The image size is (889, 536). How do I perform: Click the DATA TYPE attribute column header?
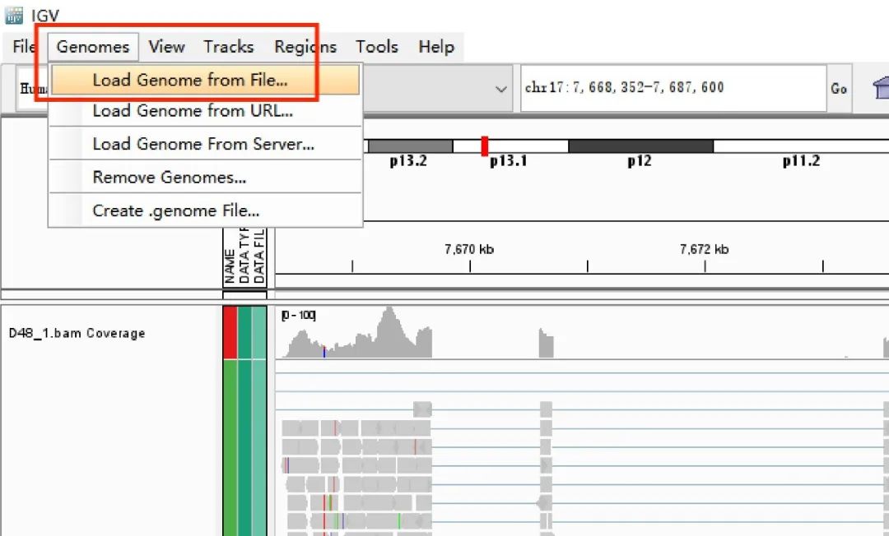pos(244,256)
